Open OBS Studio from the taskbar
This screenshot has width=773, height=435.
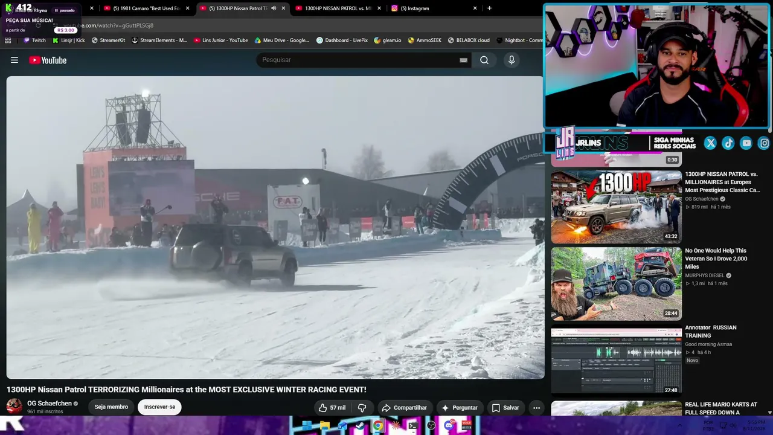[431, 425]
